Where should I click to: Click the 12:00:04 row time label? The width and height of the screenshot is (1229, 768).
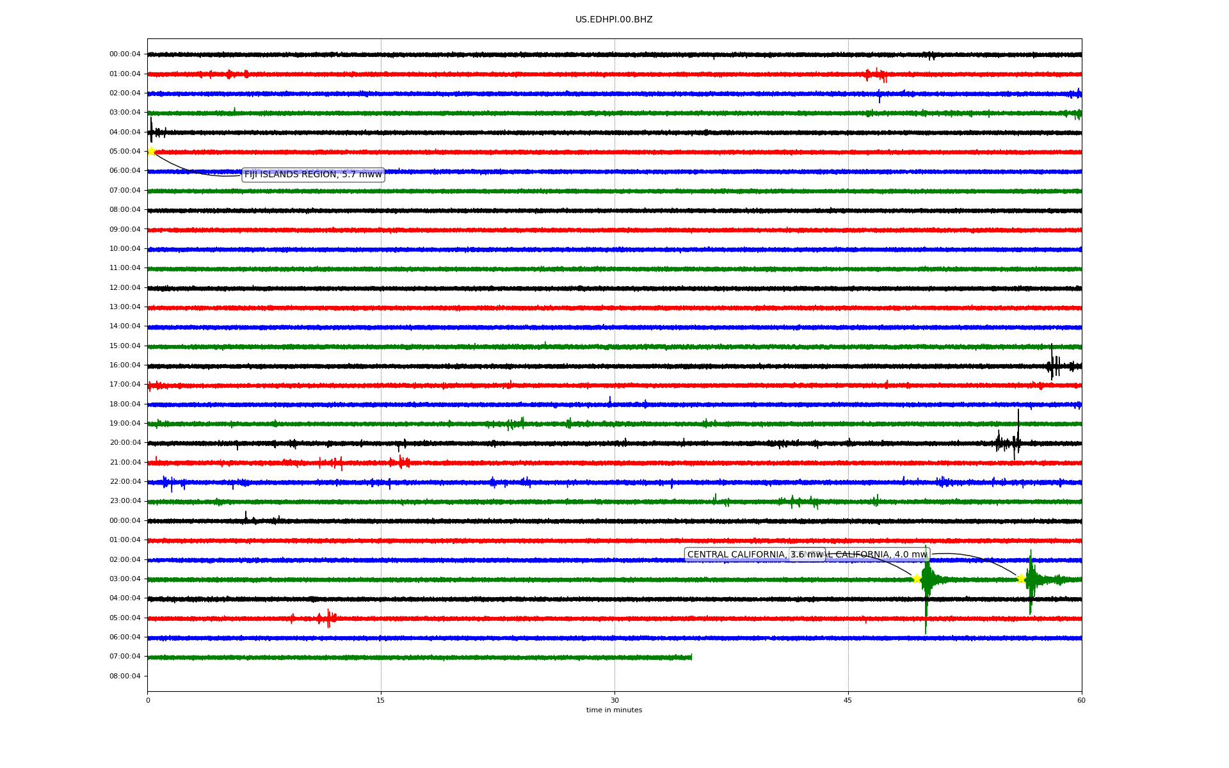coord(125,288)
